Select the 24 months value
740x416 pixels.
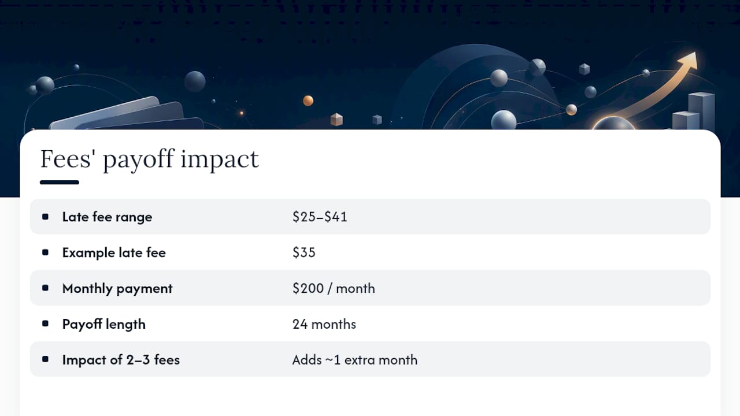pos(324,324)
